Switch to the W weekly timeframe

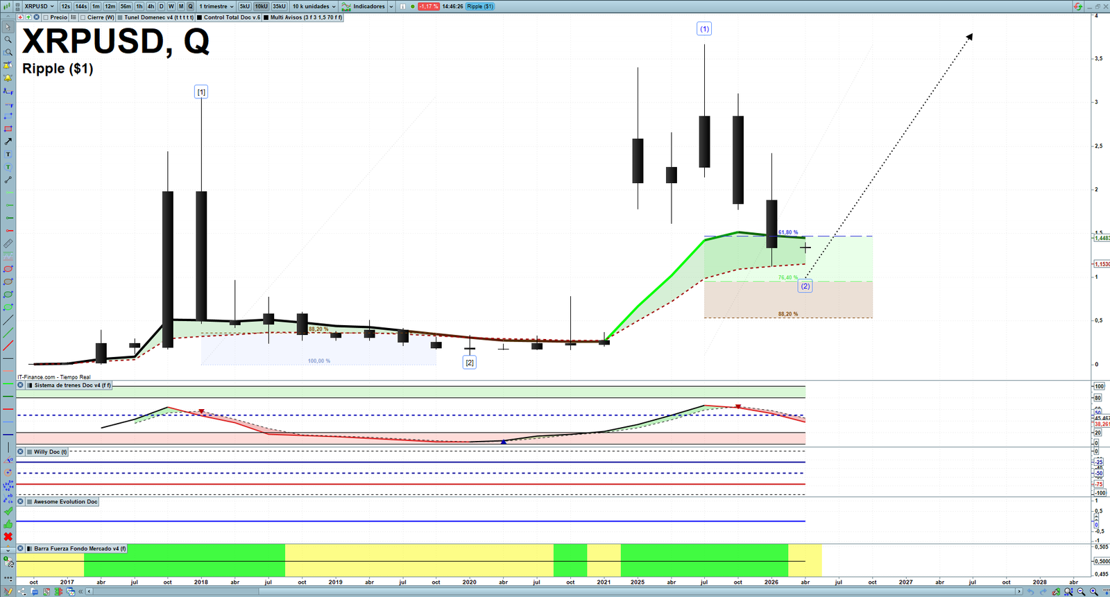pyautogui.click(x=171, y=6)
